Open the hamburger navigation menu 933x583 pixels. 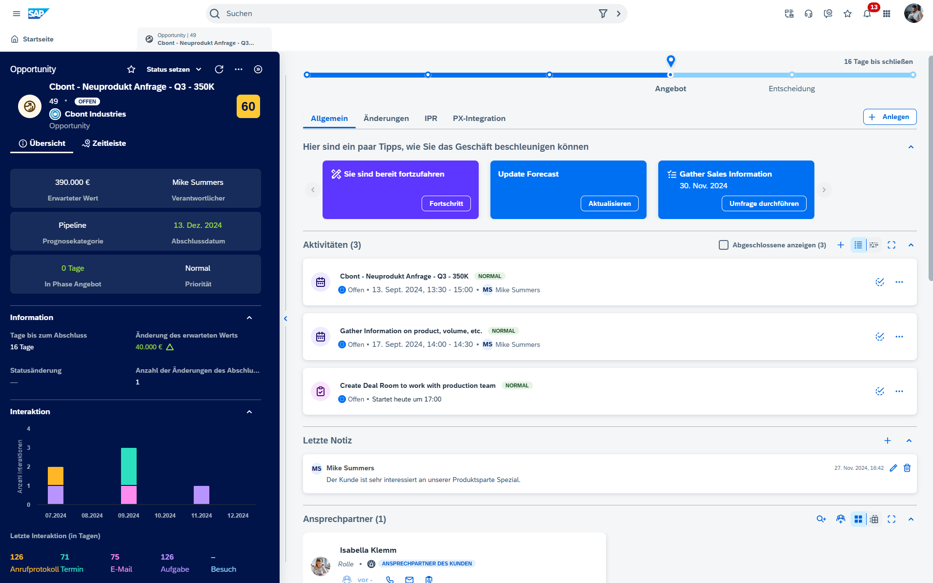click(17, 14)
